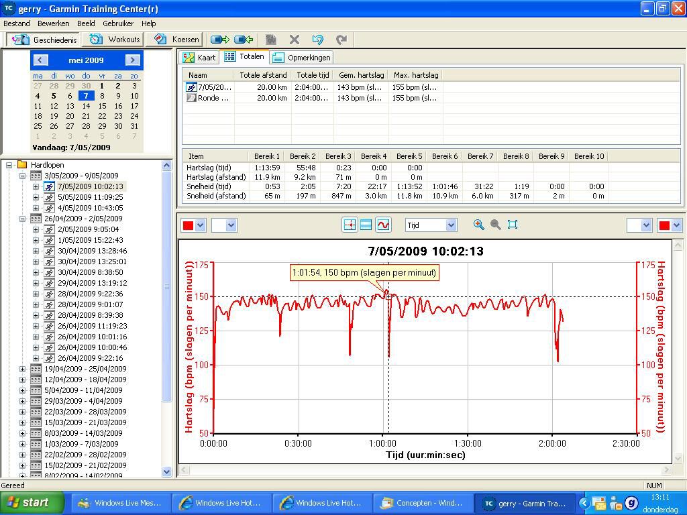Image resolution: width=687 pixels, height=515 pixels.
Task: Click the runner icon of 5/05/2009 11:09:25
Action: point(49,198)
